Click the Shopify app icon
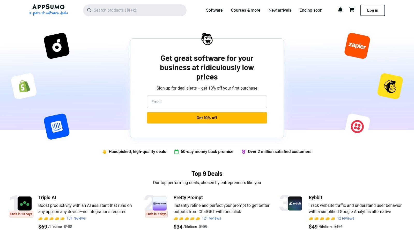The height and width of the screenshot is (233, 414). [x=24, y=86]
